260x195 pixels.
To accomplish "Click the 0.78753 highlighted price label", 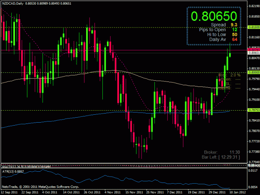I will tap(254, 110).
